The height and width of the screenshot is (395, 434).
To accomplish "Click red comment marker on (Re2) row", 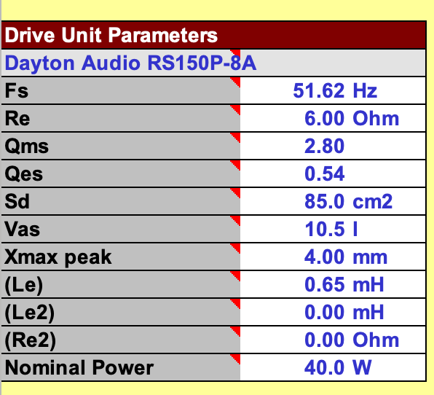I will pos(237,330).
